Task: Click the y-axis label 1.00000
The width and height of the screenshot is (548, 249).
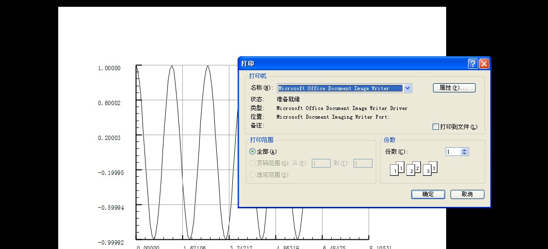Action: (x=109, y=68)
